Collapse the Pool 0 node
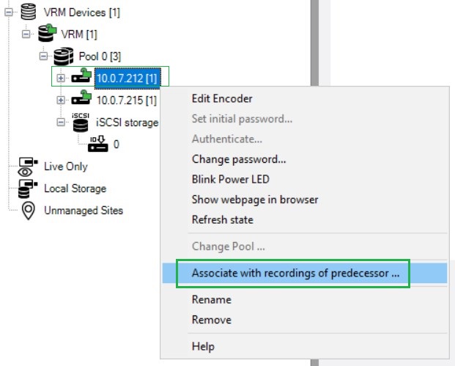The height and width of the screenshot is (366, 455). coord(44,55)
